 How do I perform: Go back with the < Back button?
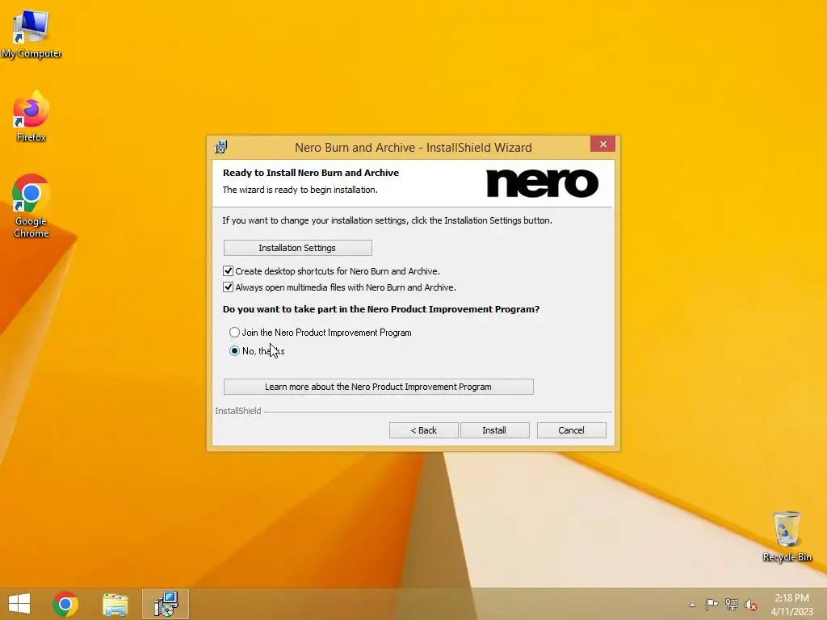coord(423,430)
